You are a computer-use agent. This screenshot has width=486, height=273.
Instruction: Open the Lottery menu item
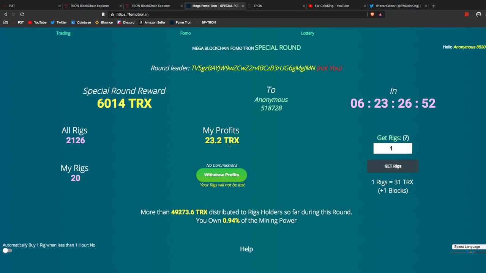coord(308,33)
